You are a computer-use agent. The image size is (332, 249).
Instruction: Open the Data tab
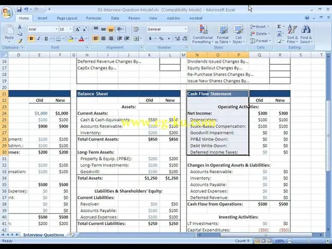pyautogui.click(x=115, y=18)
